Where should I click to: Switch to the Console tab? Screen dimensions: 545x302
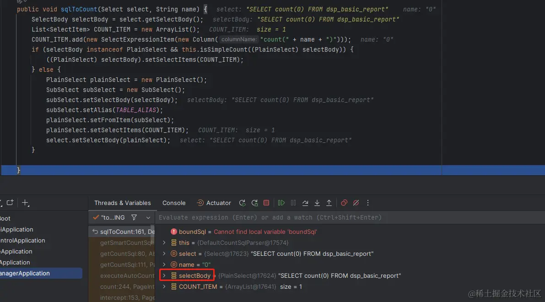click(x=174, y=203)
